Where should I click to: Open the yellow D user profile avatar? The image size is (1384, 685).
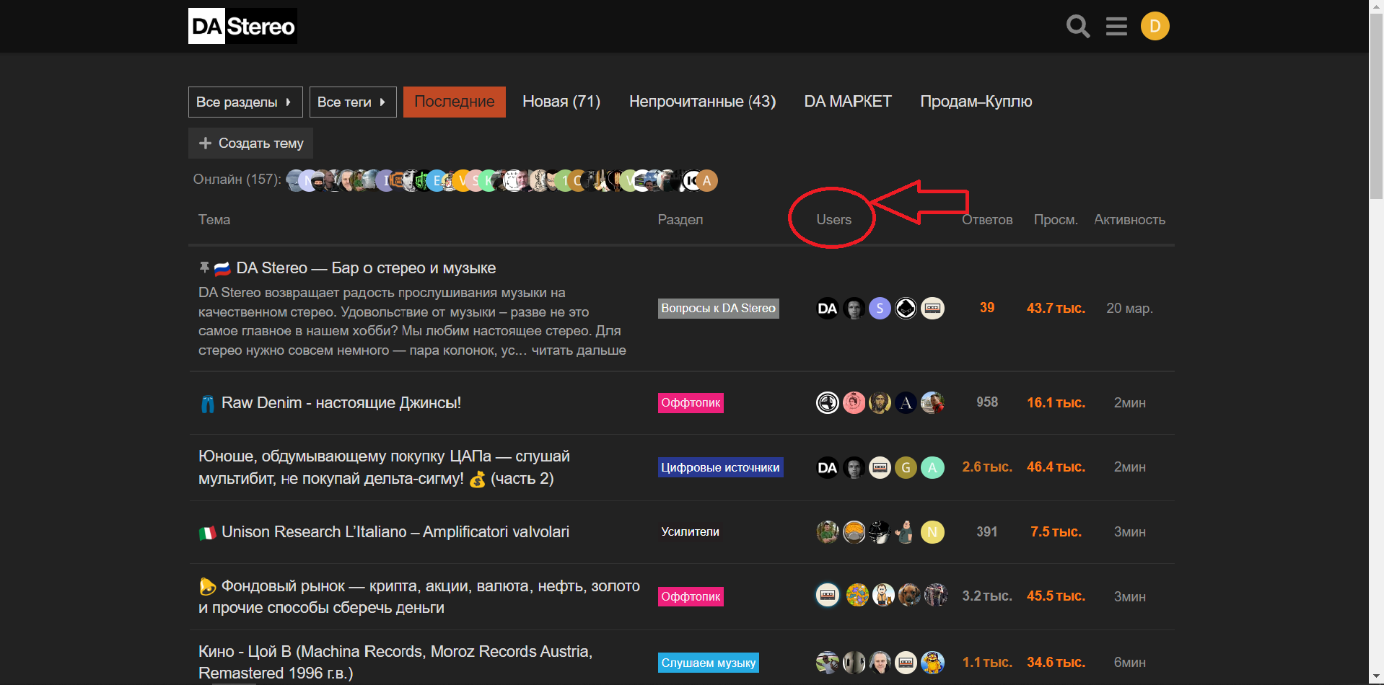[x=1155, y=27]
